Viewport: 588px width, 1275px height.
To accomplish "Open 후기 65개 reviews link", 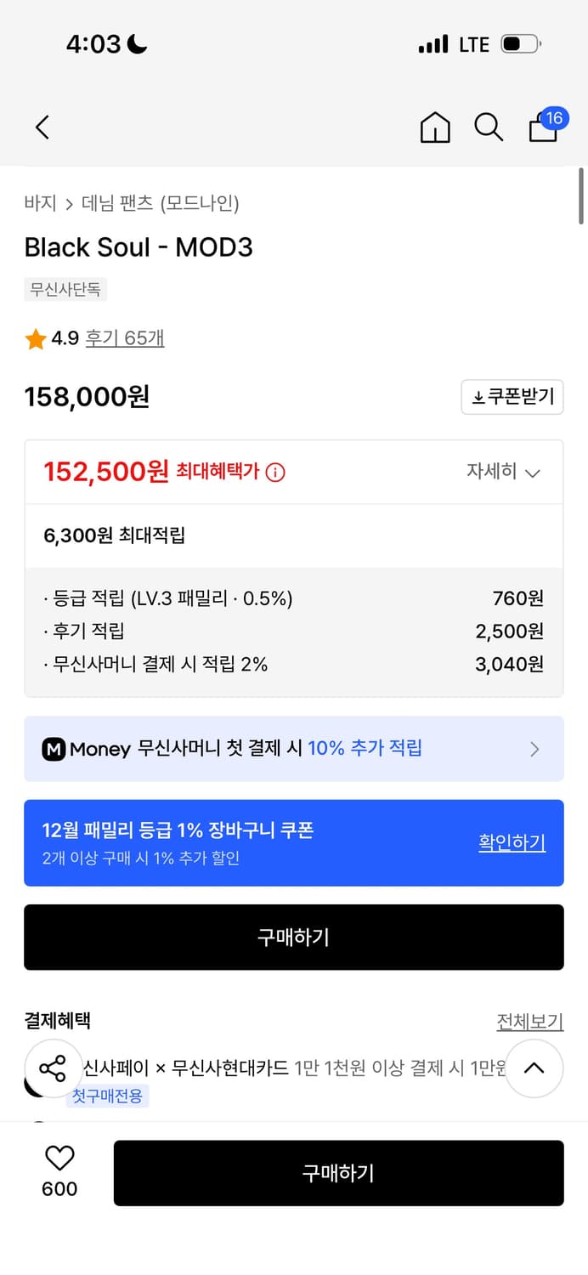I will click(125, 338).
